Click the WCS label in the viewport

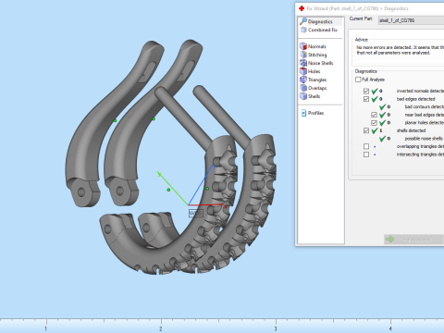pos(196,213)
